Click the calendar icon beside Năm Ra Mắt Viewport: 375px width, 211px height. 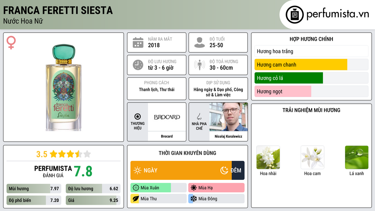coord(138,42)
